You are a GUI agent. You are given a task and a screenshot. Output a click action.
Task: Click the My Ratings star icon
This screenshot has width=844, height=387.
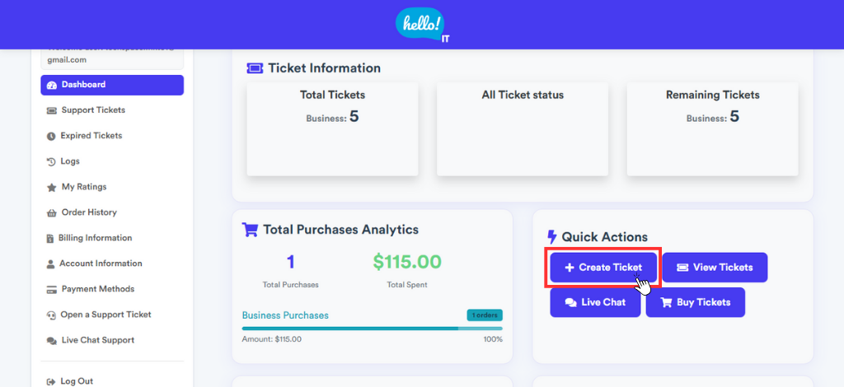[51, 187]
